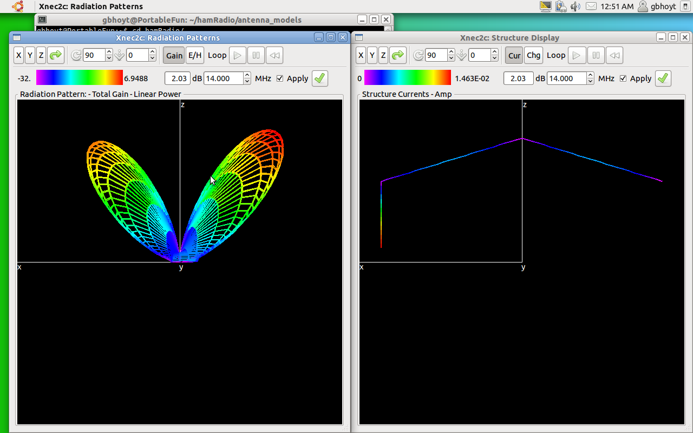Click incline icon beside 0 in Radiation Patterns

click(120, 55)
